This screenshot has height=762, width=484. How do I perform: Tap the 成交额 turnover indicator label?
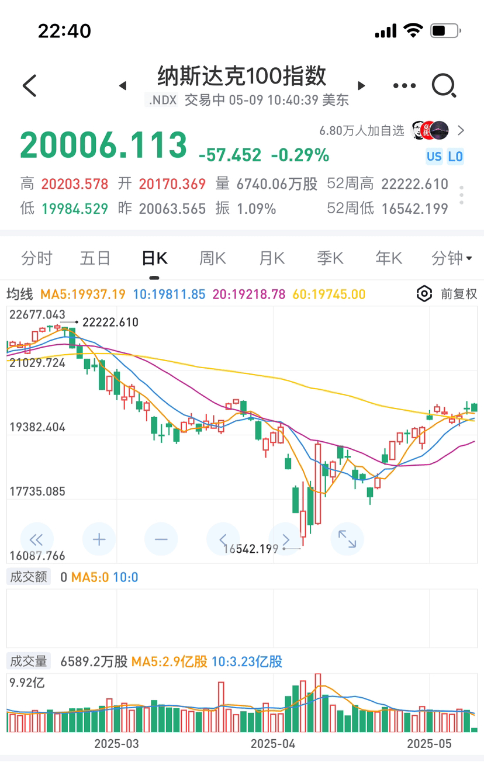click(29, 577)
